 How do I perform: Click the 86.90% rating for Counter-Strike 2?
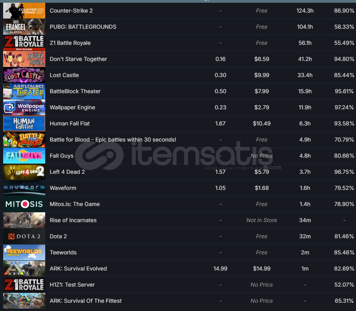pos(344,11)
